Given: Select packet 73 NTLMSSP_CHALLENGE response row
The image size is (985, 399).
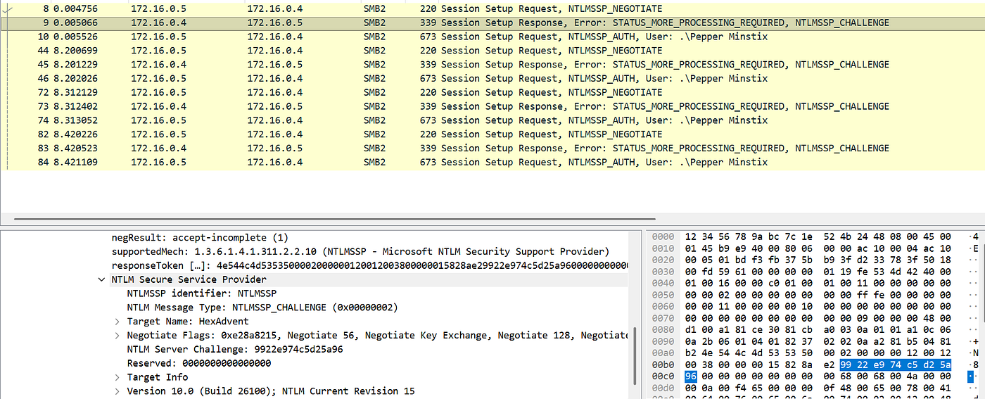Looking at the screenshot, I should point(493,106).
